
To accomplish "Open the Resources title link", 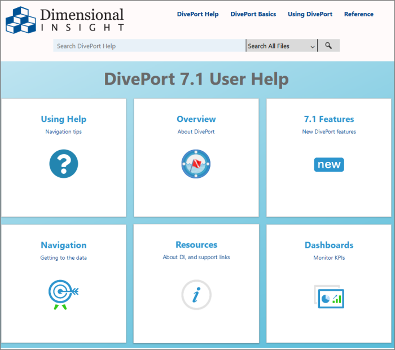I will click(x=196, y=244).
